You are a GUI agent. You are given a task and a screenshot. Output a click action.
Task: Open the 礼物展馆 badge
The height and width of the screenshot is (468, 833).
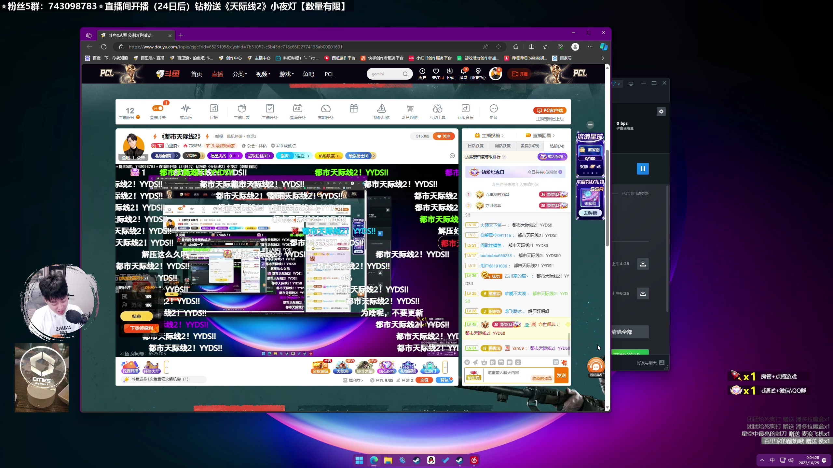165,156
